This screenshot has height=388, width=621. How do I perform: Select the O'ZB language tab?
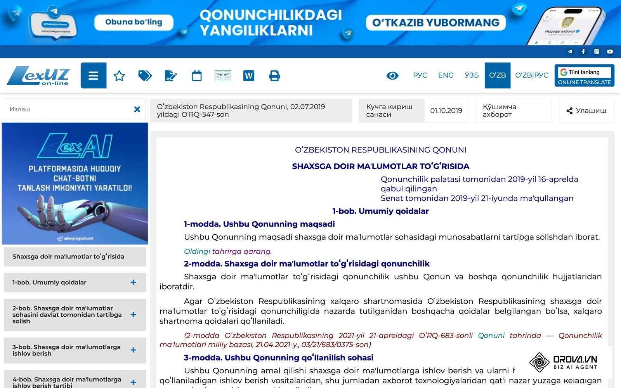point(498,75)
